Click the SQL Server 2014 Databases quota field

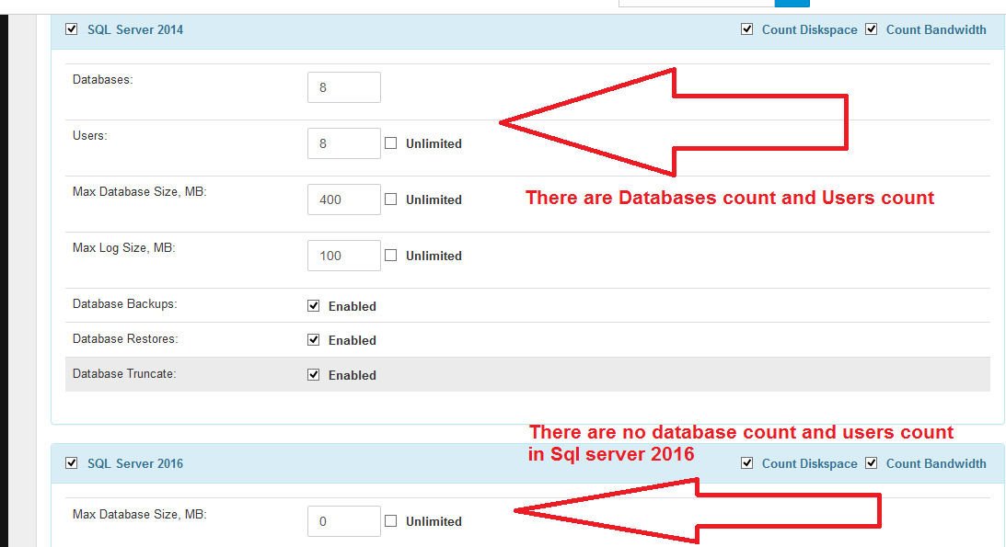[344, 87]
